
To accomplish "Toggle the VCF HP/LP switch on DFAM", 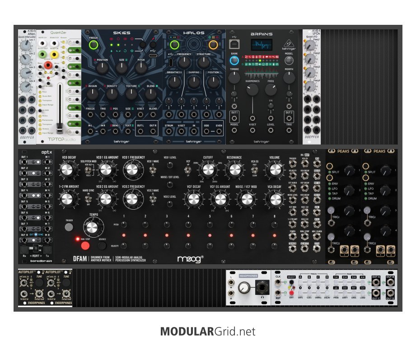I will [x=188, y=169].
